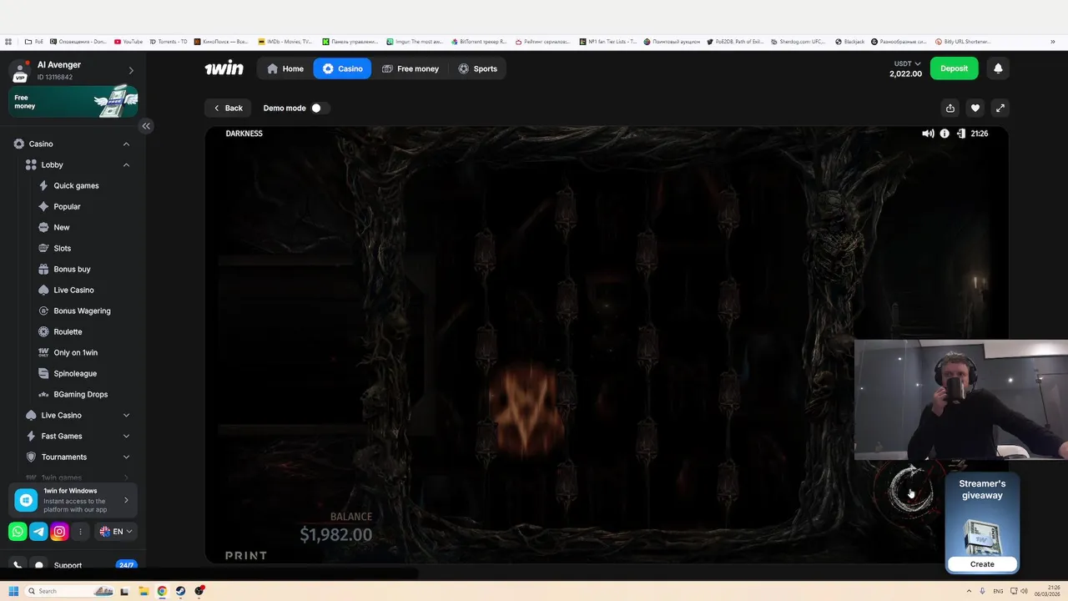Click Create in Streamer's giveaway
The width and height of the screenshot is (1068, 601).
click(982, 564)
